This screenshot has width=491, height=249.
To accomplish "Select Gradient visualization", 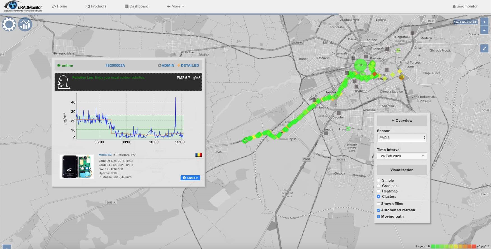I will (378, 186).
